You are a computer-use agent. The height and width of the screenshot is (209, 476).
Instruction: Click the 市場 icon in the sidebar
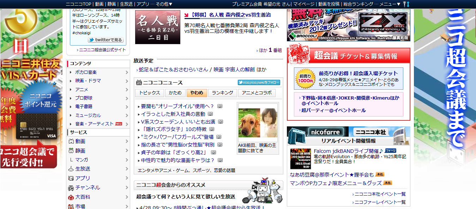point(71,206)
